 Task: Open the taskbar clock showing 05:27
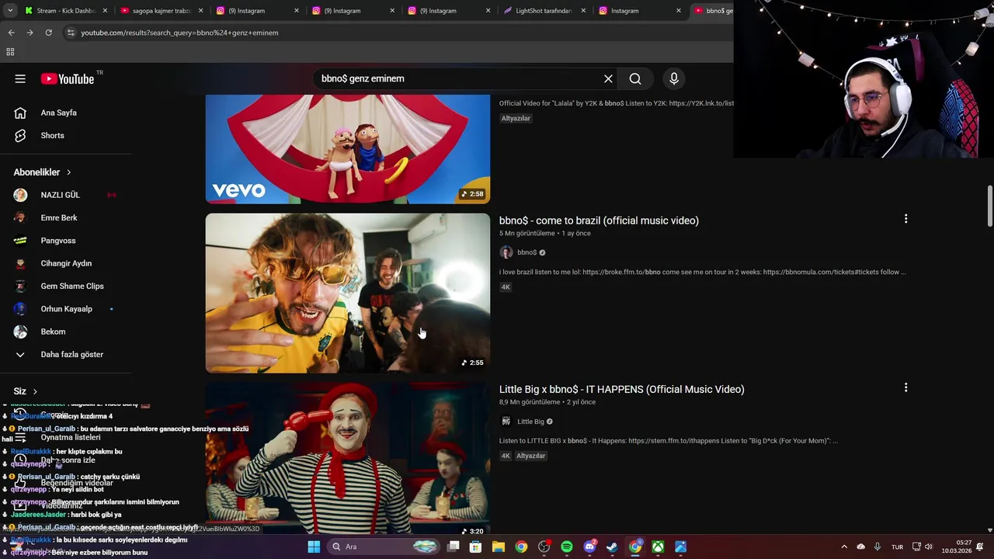point(956,547)
